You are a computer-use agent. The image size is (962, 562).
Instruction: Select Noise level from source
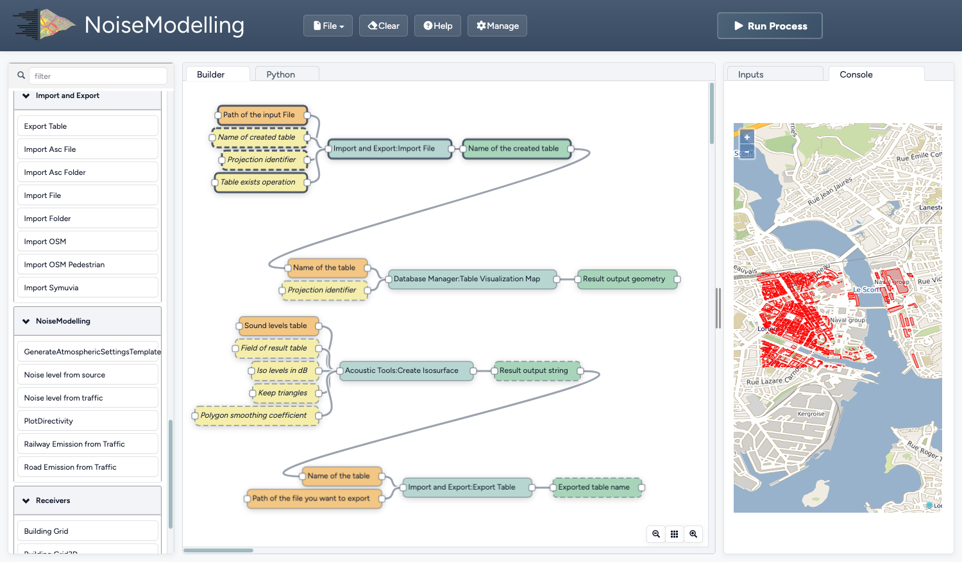pos(87,375)
